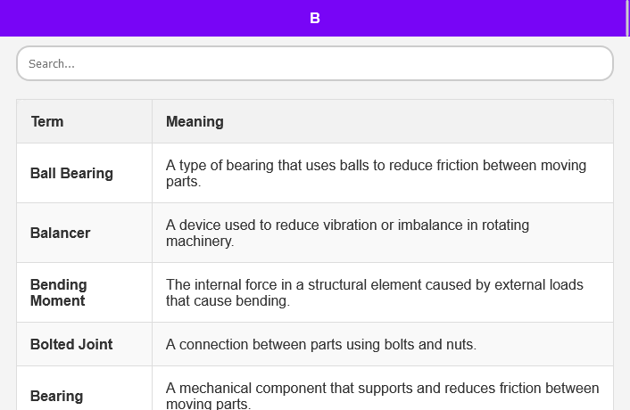Click the Ball Bearing definition text
The image size is (630, 410).
tap(376, 173)
